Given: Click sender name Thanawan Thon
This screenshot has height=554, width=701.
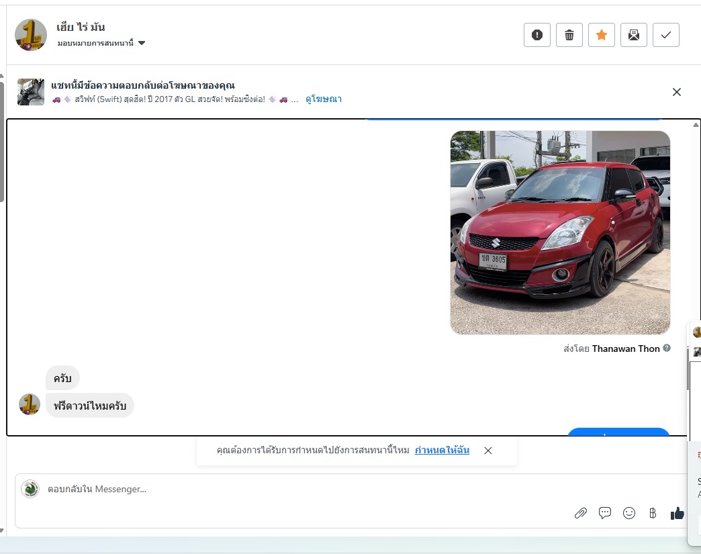Looking at the screenshot, I should point(626,349).
